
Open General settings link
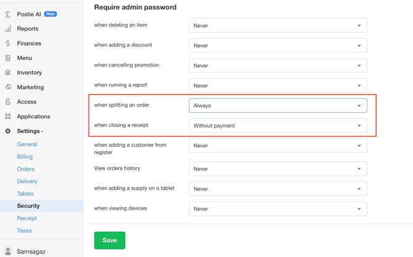click(27, 144)
